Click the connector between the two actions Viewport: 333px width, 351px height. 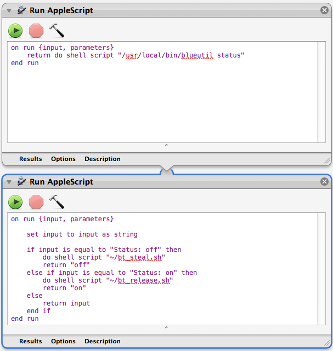(x=167, y=170)
